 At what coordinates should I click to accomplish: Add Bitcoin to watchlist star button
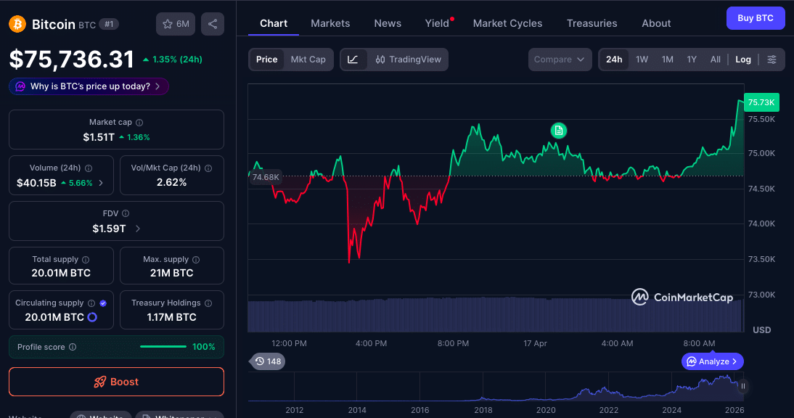coord(175,24)
